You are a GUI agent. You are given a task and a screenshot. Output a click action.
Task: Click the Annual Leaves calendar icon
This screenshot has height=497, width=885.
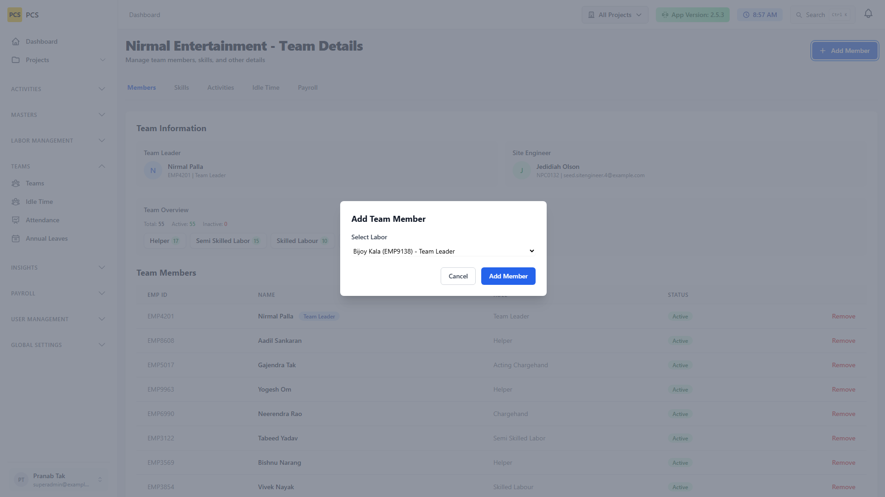point(16,238)
